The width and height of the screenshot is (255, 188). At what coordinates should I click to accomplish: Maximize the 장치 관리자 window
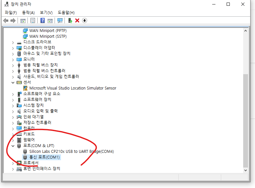pos(228,4)
